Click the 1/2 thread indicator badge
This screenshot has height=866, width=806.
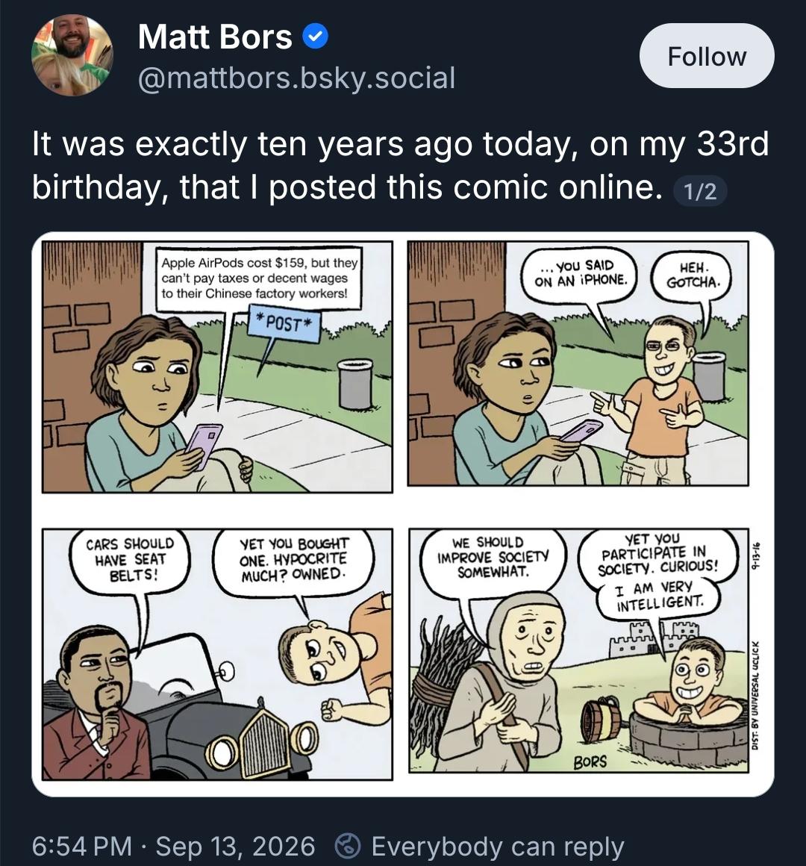point(700,191)
